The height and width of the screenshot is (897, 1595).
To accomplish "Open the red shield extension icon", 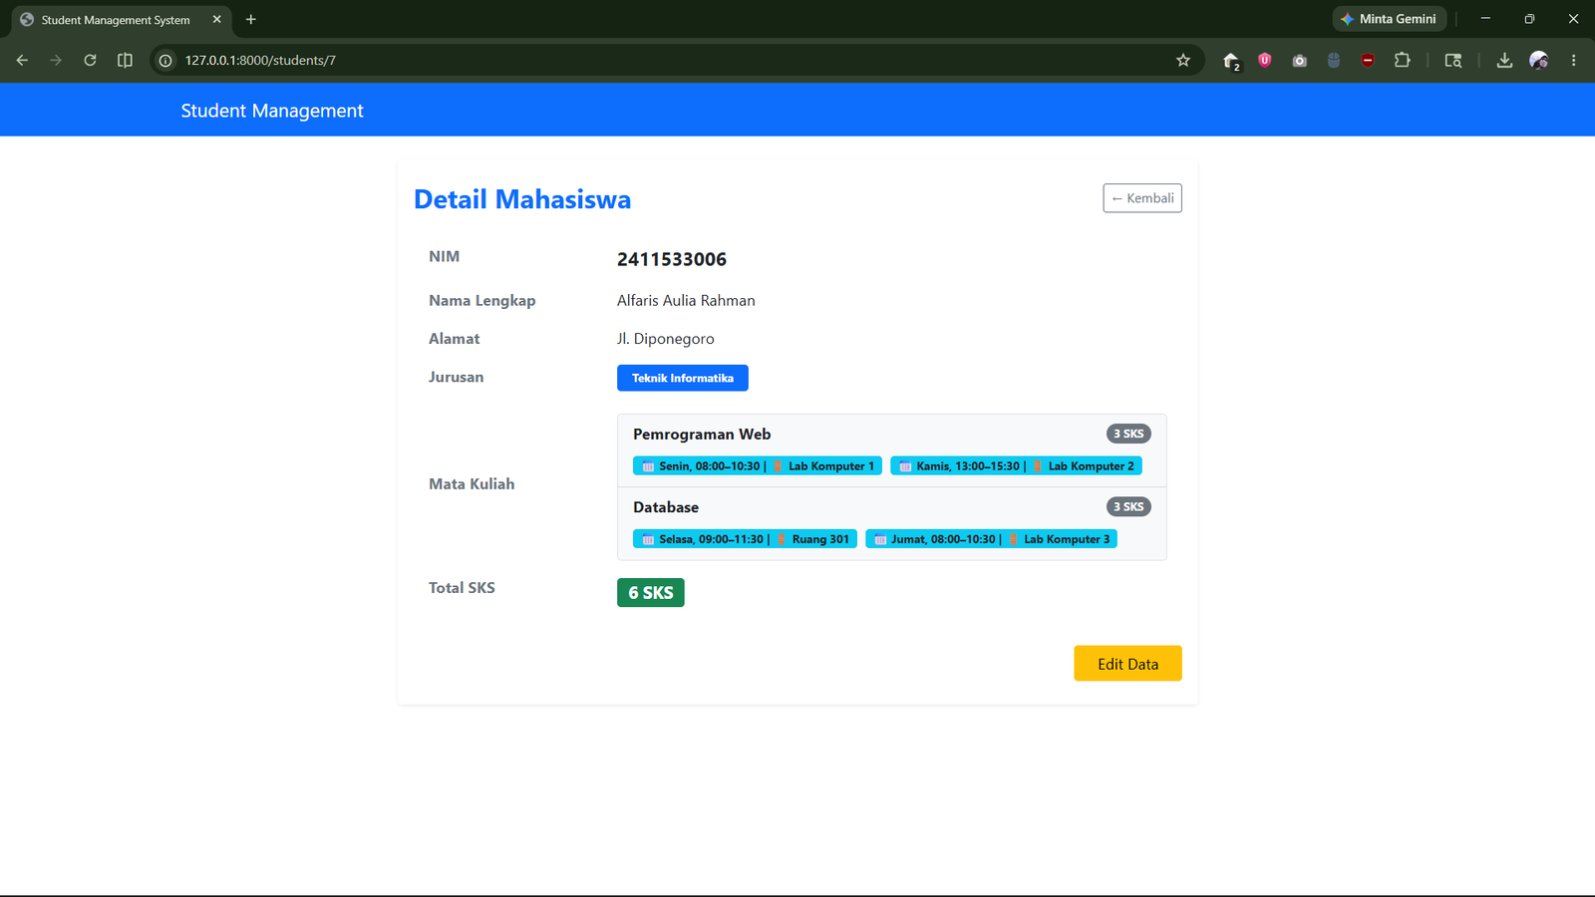I will [1265, 60].
